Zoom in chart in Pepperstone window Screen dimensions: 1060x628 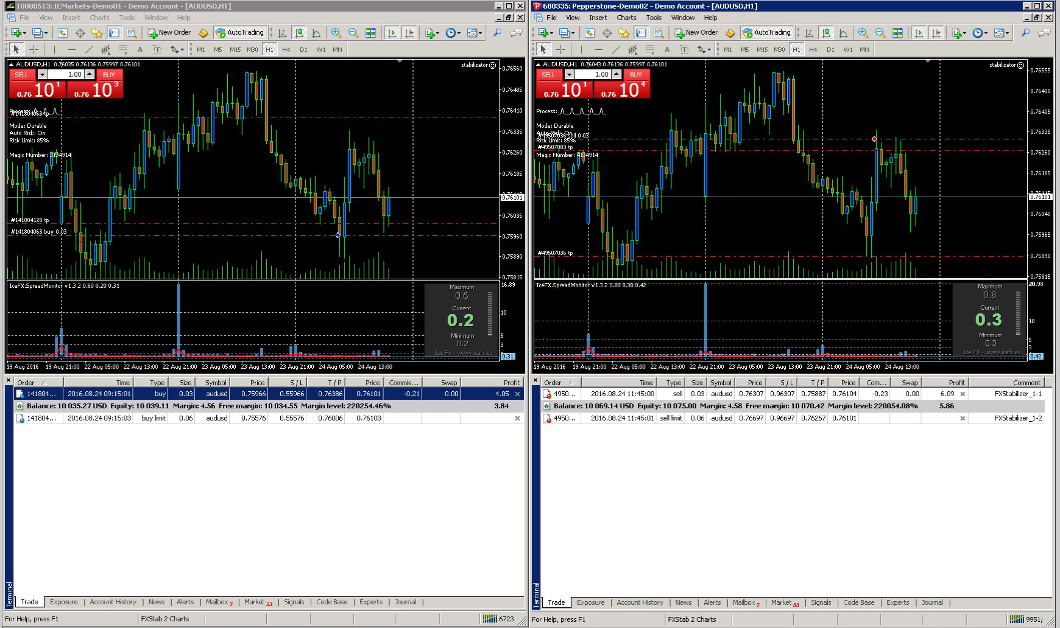(x=863, y=33)
